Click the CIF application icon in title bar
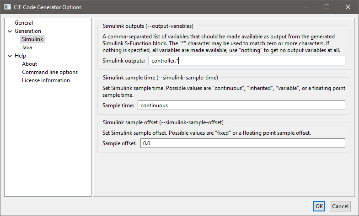 tap(8, 7)
